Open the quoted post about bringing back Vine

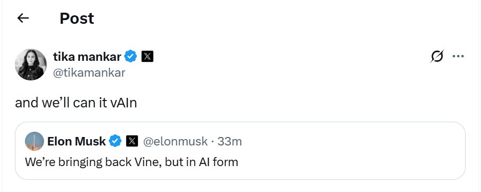click(x=240, y=151)
